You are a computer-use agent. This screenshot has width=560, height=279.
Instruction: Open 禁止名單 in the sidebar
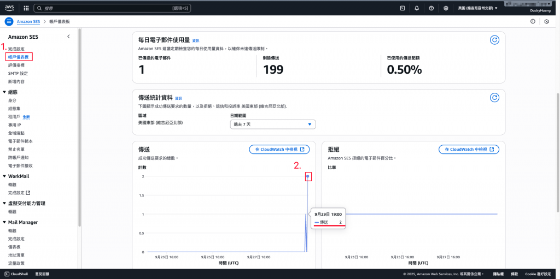point(16,149)
